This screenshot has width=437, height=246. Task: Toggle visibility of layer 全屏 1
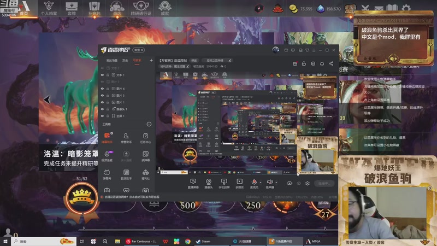click(x=102, y=116)
